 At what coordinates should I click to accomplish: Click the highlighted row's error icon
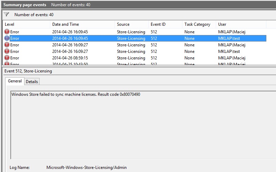point(7,38)
